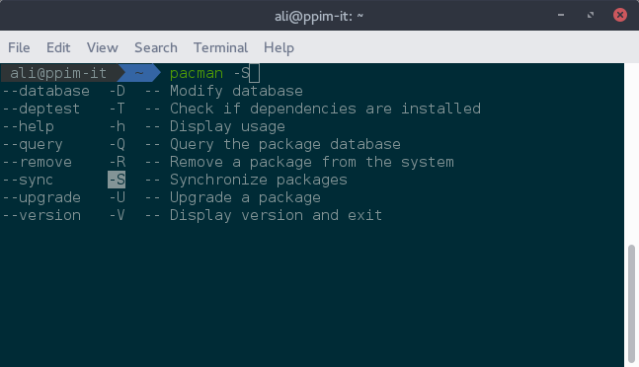
Task: Click the --deptest completion entry
Action: point(41,109)
